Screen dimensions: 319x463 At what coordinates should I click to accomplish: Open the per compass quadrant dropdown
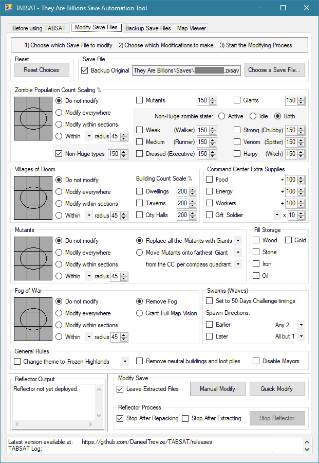pyautogui.click(x=238, y=264)
